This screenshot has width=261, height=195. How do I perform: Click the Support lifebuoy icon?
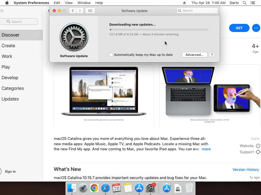click(x=258, y=152)
